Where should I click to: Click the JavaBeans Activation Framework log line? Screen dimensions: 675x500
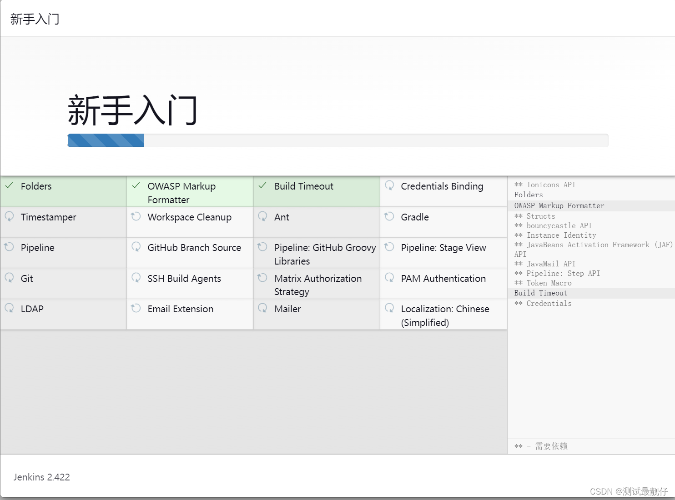coord(593,250)
